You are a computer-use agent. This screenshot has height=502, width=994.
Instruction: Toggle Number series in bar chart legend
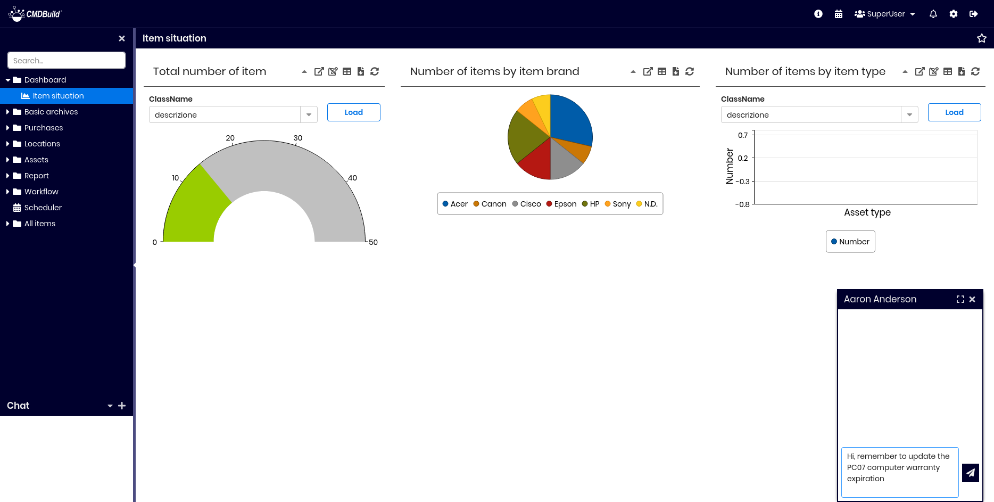[x=850, y=242]
